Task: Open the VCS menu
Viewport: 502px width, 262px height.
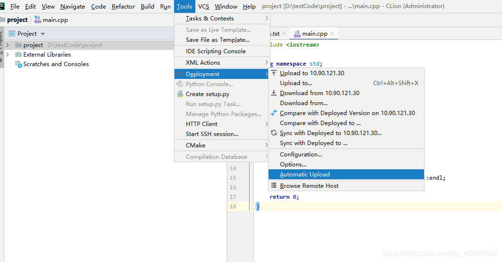Action: (x=203, y=6)
